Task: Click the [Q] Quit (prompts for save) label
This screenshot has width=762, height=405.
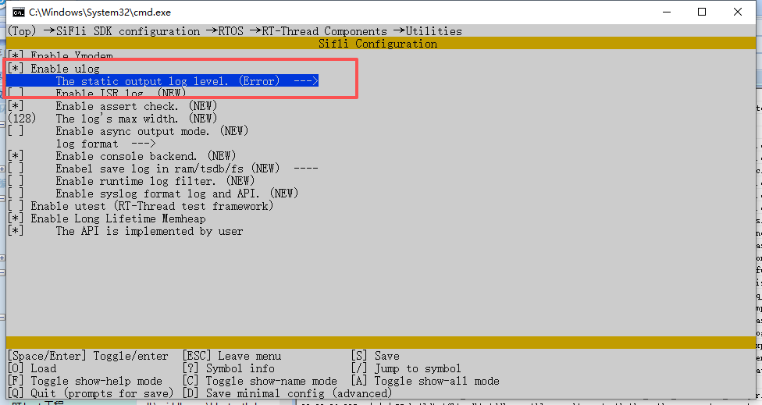Action: (91, 393)
